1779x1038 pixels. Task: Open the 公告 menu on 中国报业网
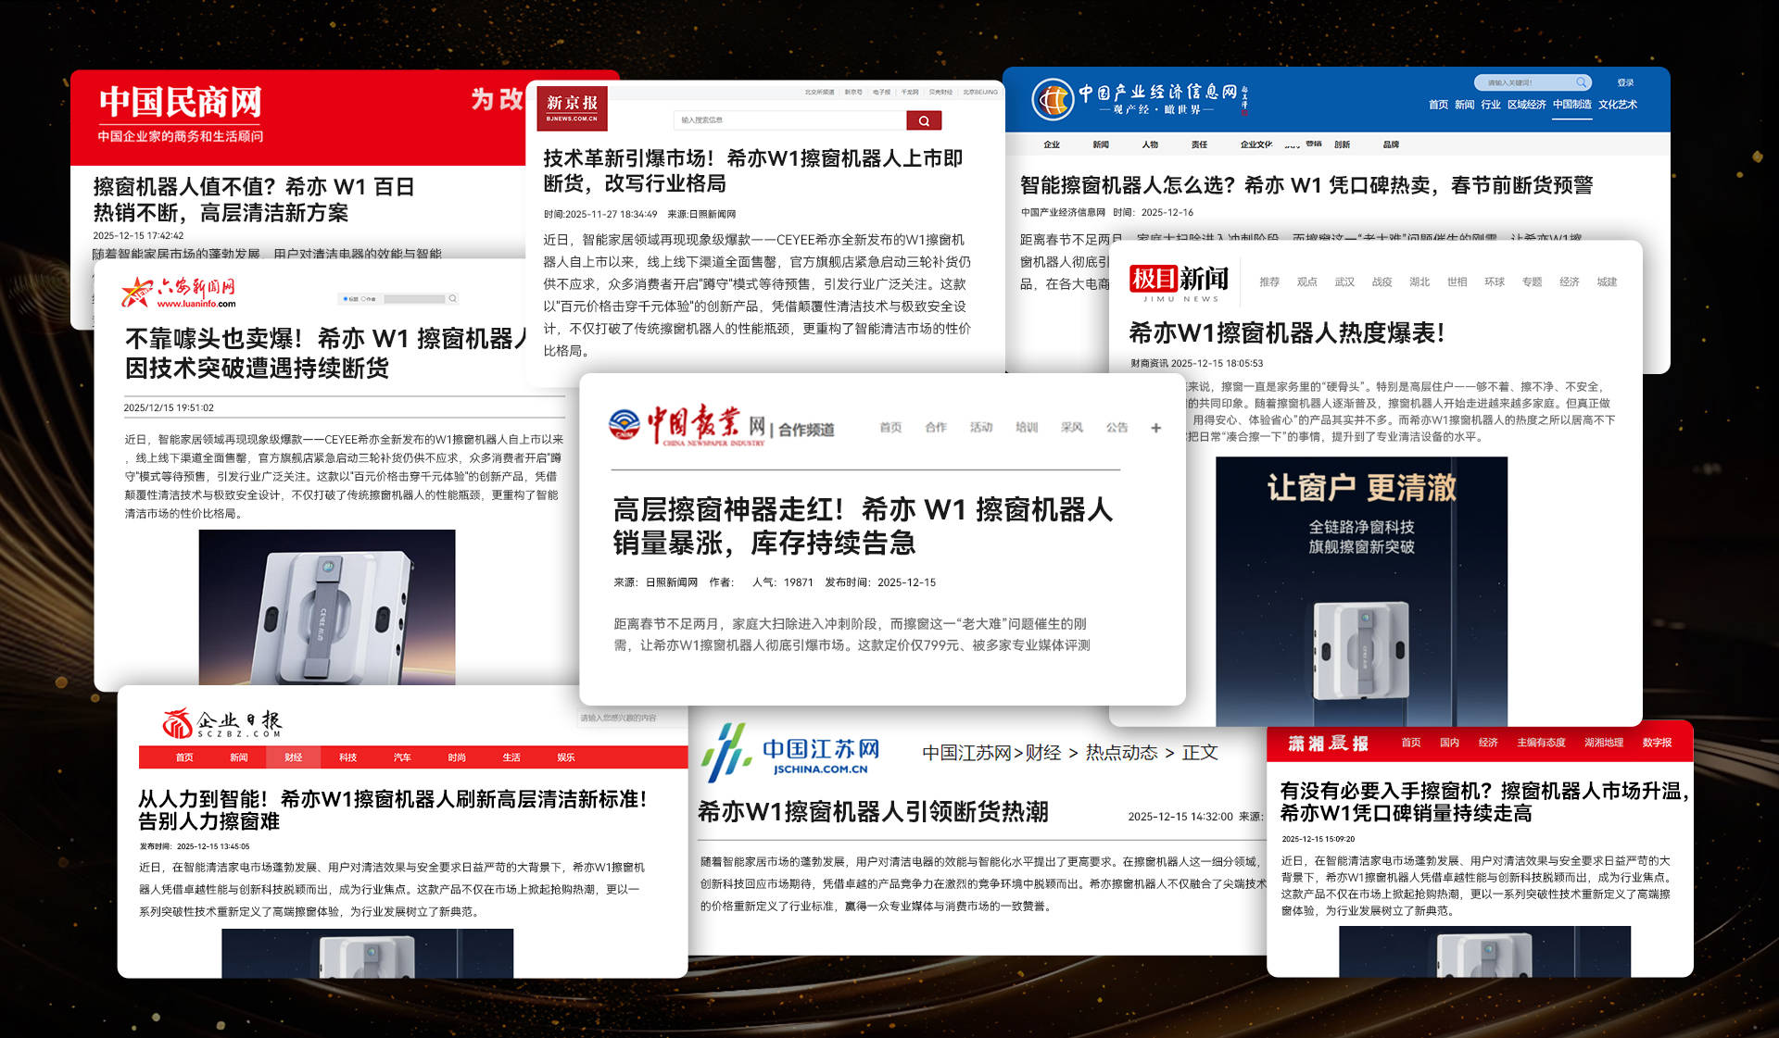click(1116, 428)
